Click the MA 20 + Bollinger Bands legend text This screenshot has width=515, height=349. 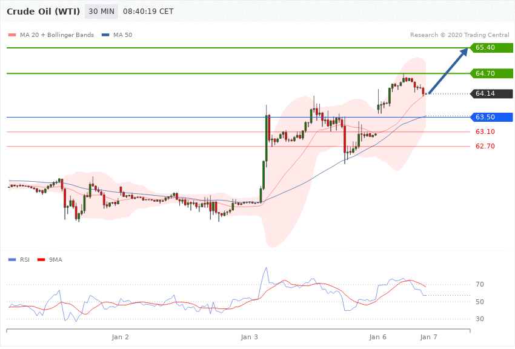[57, 35]
